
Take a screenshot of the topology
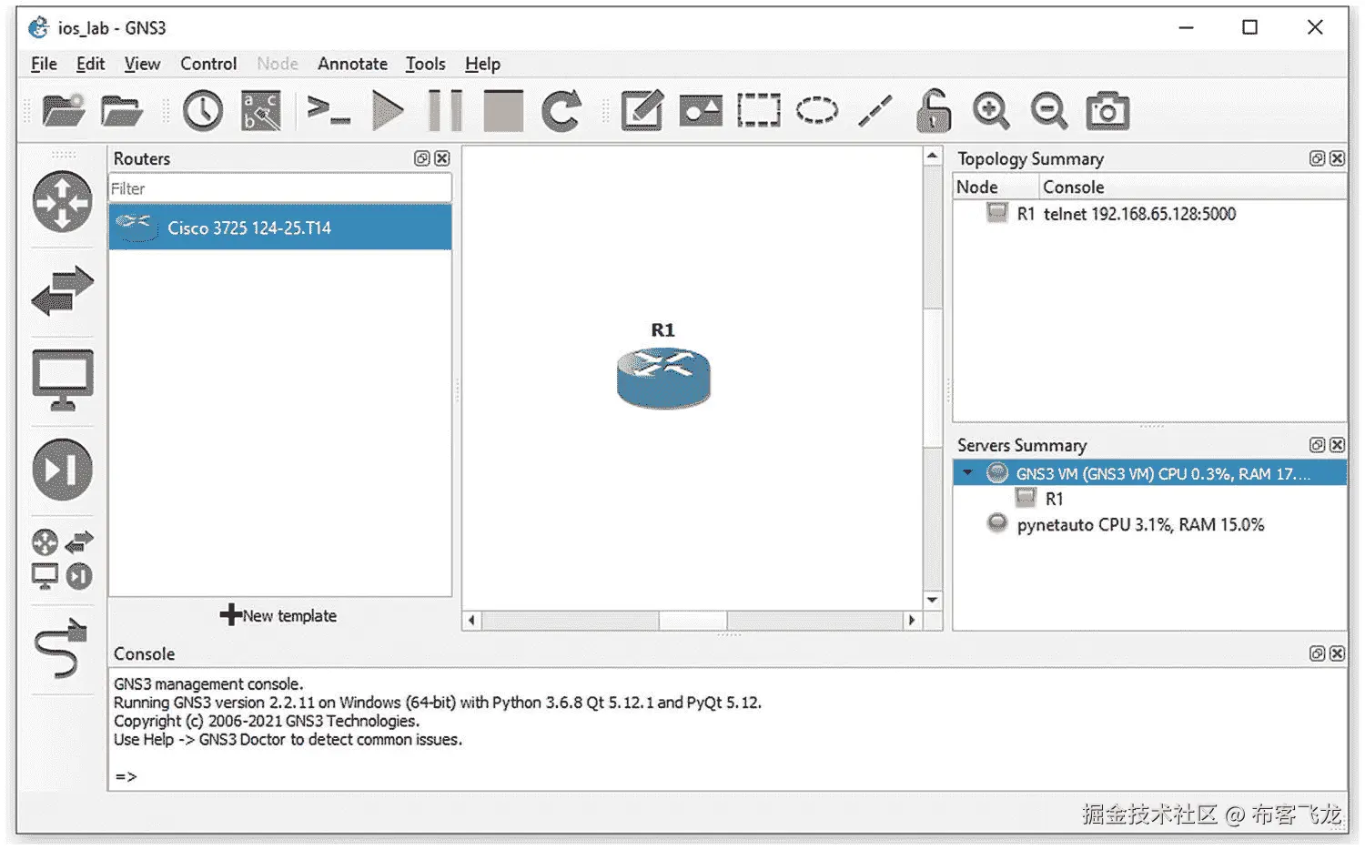[1107, 110]
